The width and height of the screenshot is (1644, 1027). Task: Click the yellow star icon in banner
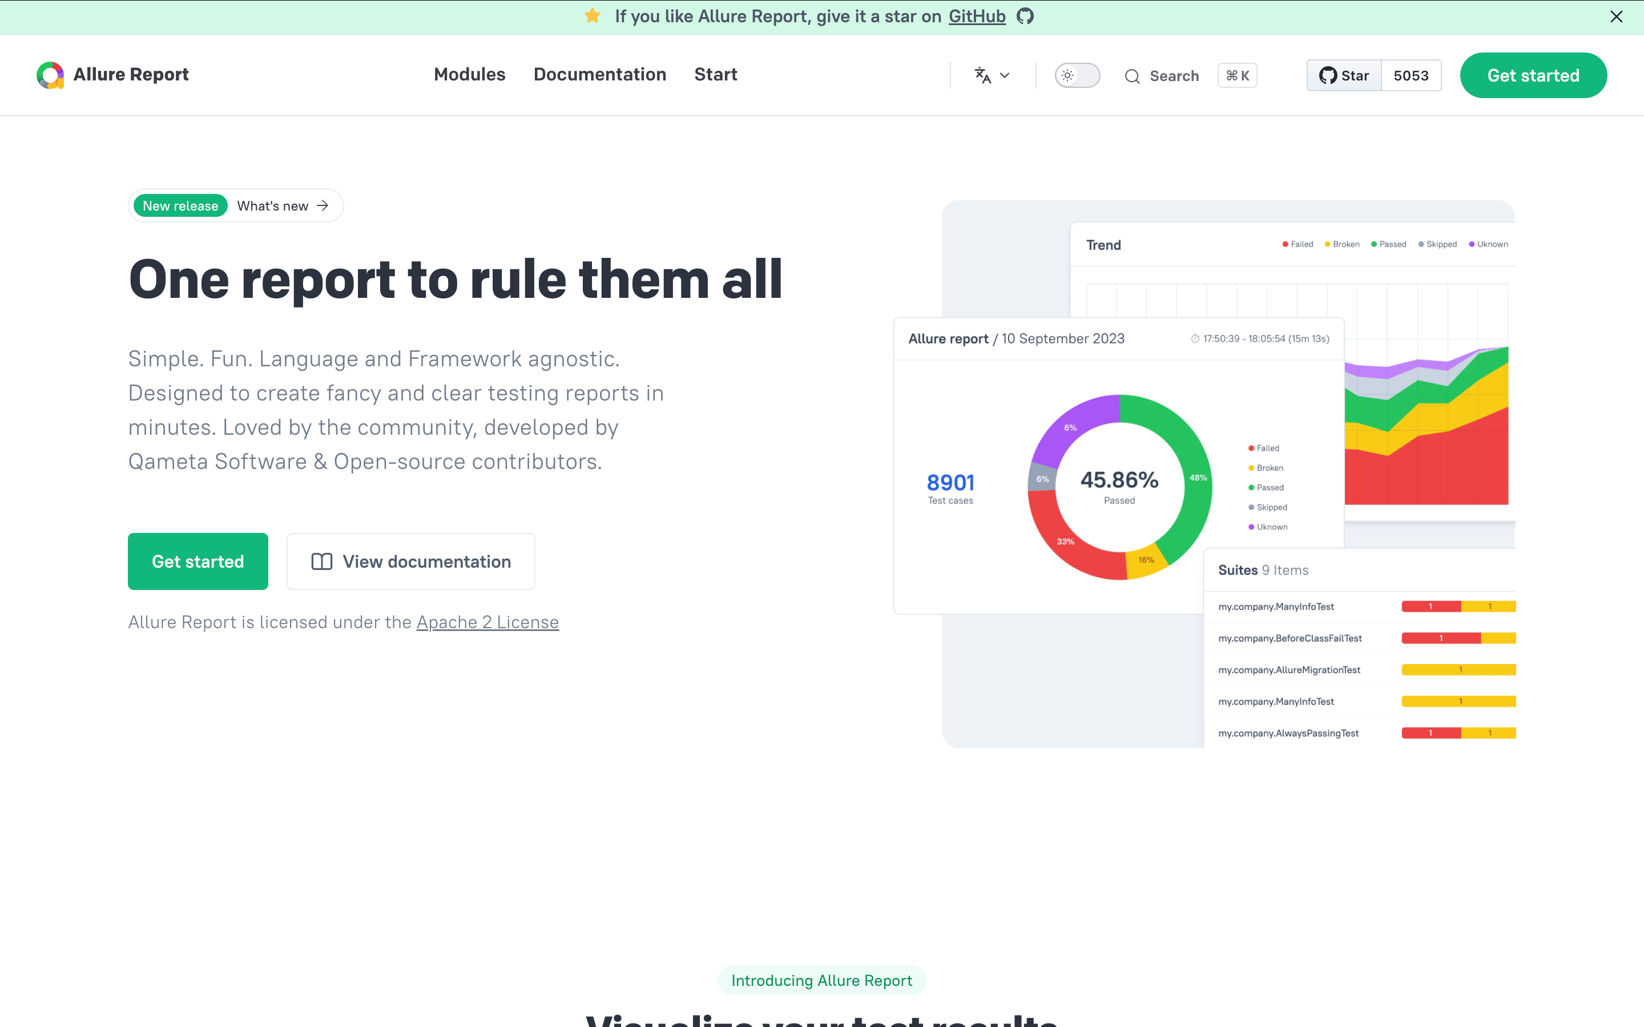pyautogui.click(x=593, y=17)
